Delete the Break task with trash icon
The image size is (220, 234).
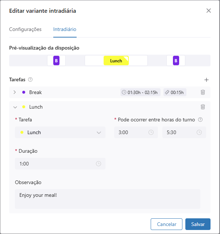203,92
